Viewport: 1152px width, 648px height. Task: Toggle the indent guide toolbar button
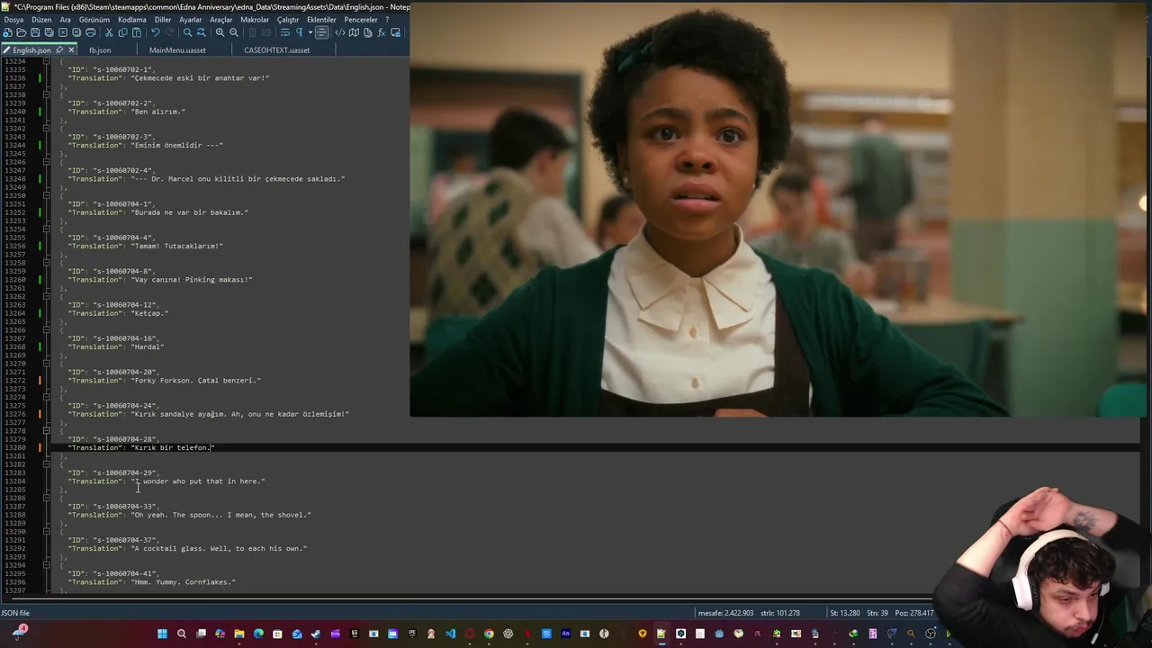click(x=321, y=32)
